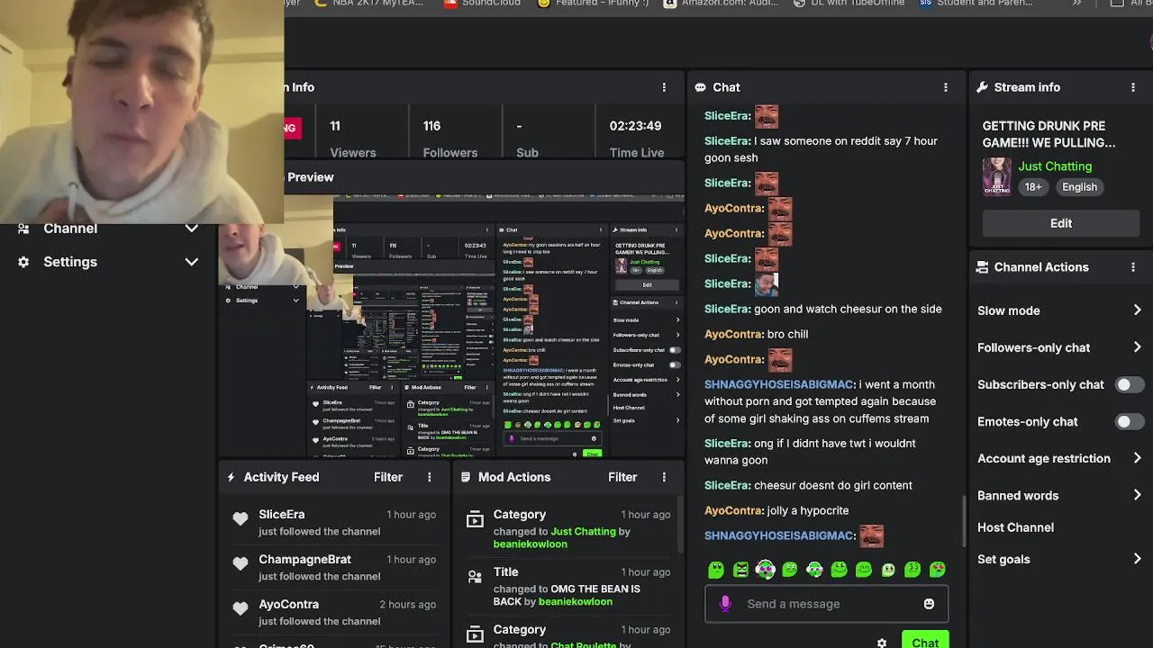Pick the angry green square emote
Image resolution: width=1153 pixels, height=648 pixels.
740,570
